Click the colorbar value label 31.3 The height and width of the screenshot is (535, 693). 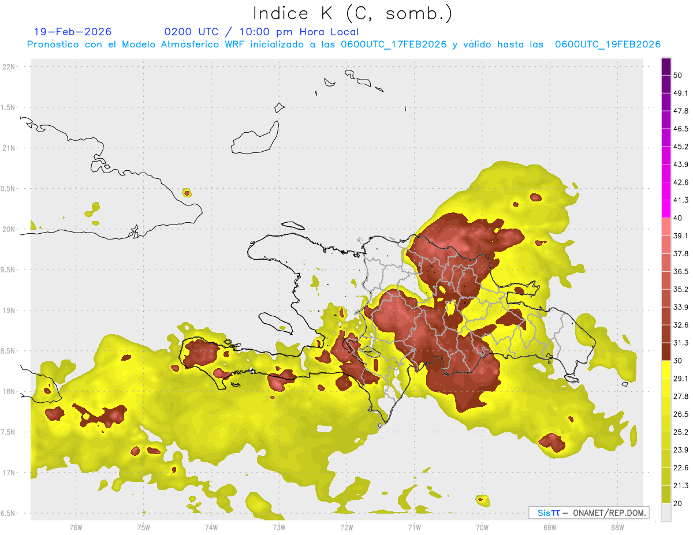click(x=681, y=343)
